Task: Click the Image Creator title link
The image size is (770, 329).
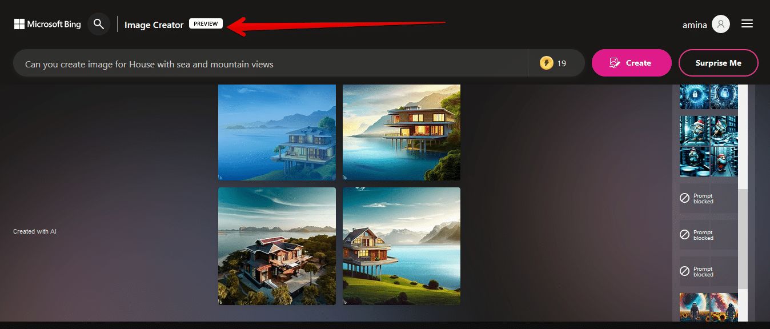Action: (x=154, y=25)
